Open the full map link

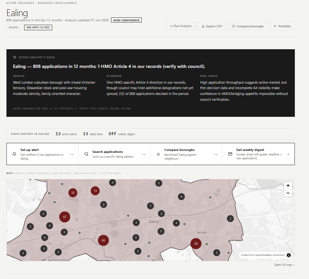[284, 265]
